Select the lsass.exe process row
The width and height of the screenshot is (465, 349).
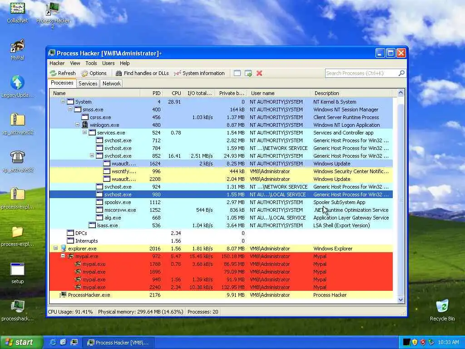(221, 225)
